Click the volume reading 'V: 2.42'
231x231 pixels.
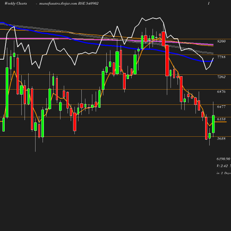tap(222, 166)
